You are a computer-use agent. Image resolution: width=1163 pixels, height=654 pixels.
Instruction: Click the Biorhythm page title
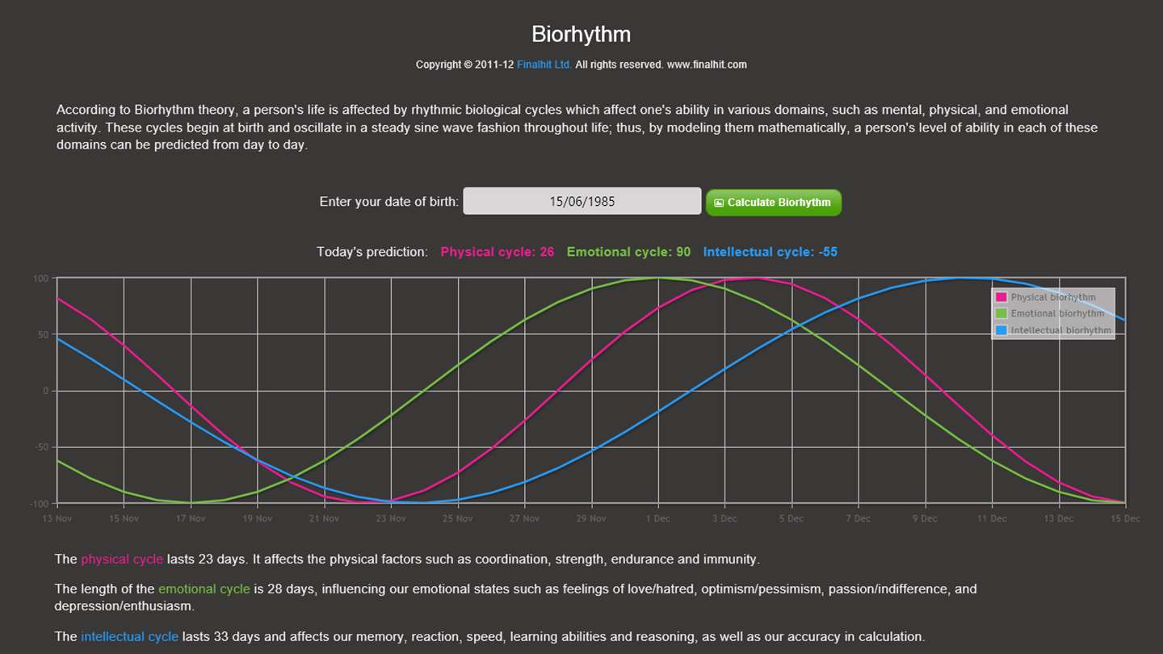pyautogui.click(x=581, y=35)
